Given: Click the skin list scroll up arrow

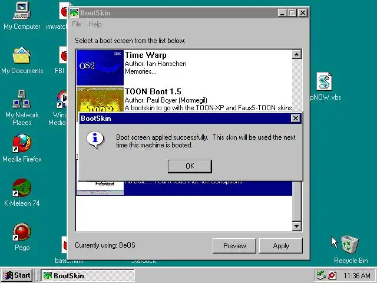Looking at the screenshot, I should pos(297,54).
